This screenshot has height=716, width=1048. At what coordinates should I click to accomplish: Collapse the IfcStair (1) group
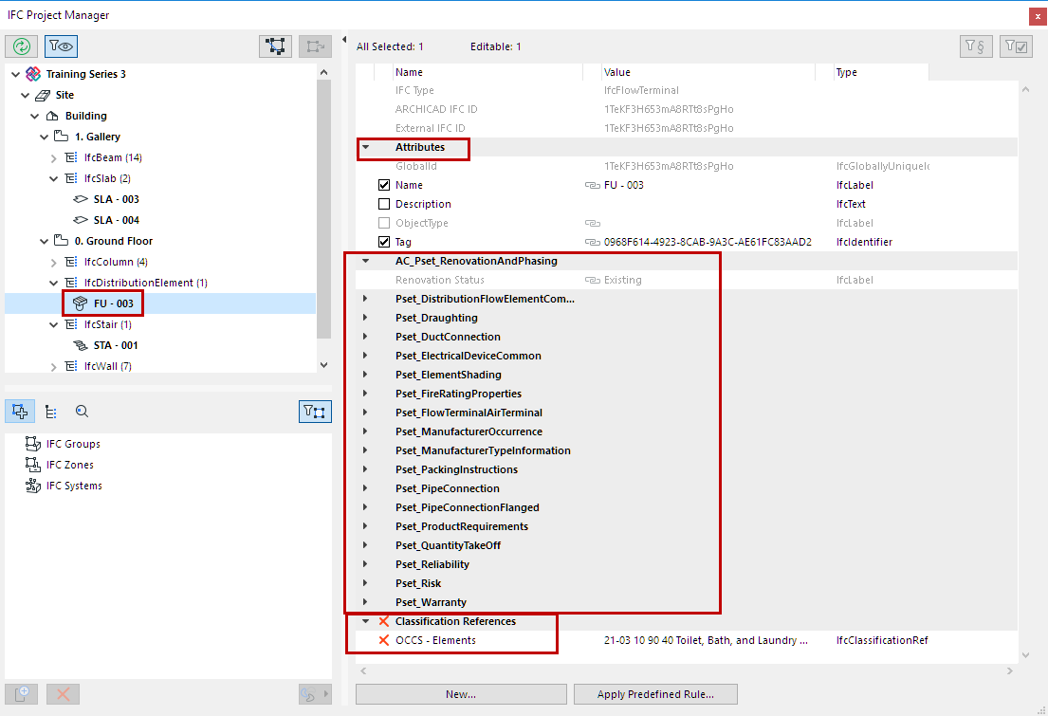pos(53,324)
